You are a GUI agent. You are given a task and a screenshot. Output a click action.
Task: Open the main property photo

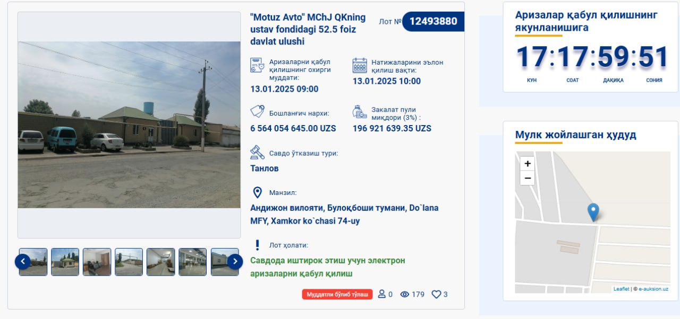[x=129, y=125]
